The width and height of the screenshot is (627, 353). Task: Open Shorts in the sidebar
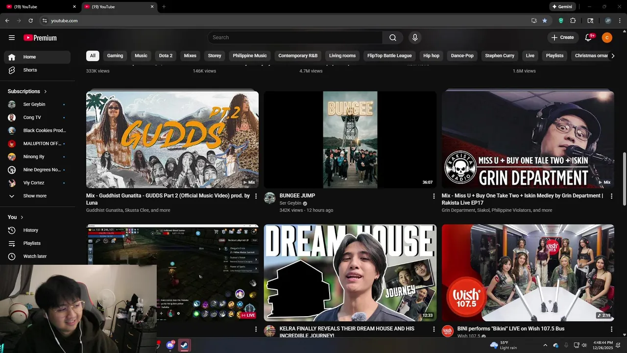[37, 70]
